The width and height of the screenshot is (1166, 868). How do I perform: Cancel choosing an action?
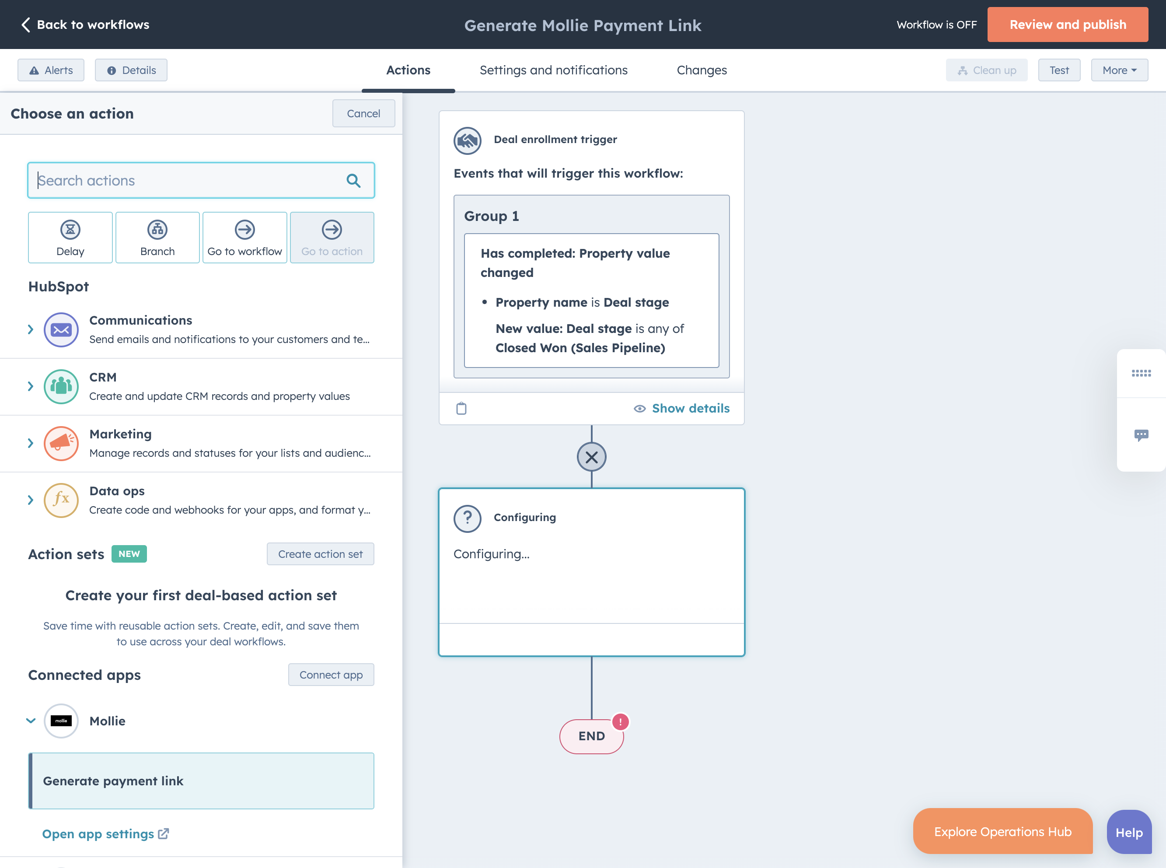point(363,113)
